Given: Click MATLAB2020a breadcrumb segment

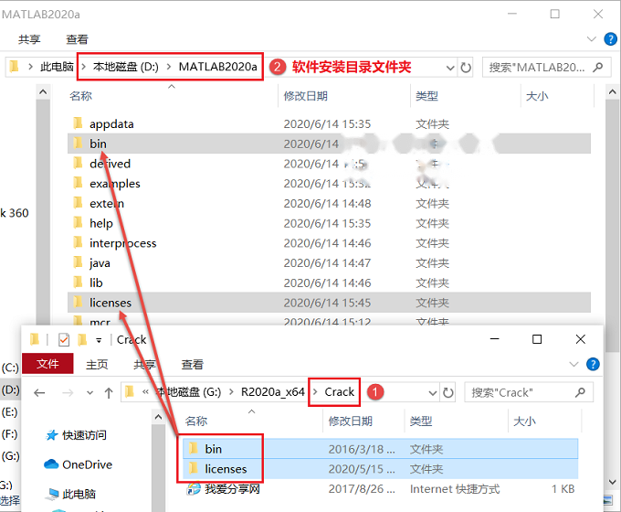Looking at the screenshot, I should coord(218,67).
